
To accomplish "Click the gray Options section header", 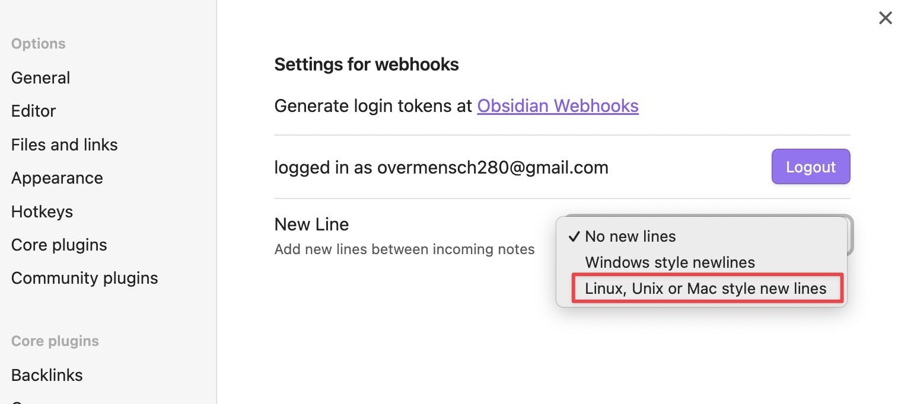I will (x=38, y=44).
